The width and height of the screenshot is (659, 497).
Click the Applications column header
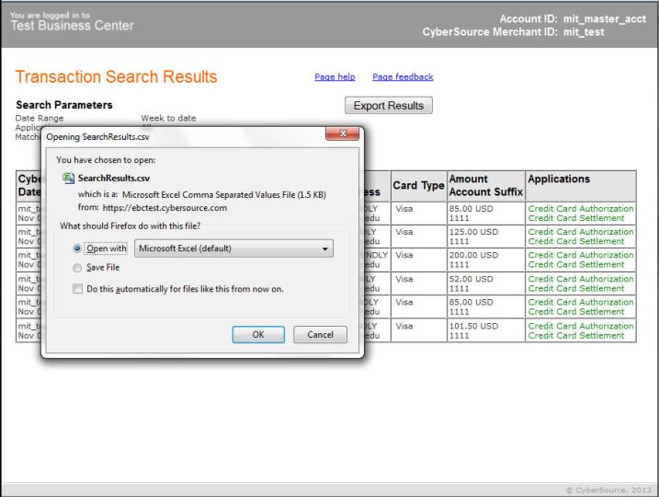coord(559,179)
